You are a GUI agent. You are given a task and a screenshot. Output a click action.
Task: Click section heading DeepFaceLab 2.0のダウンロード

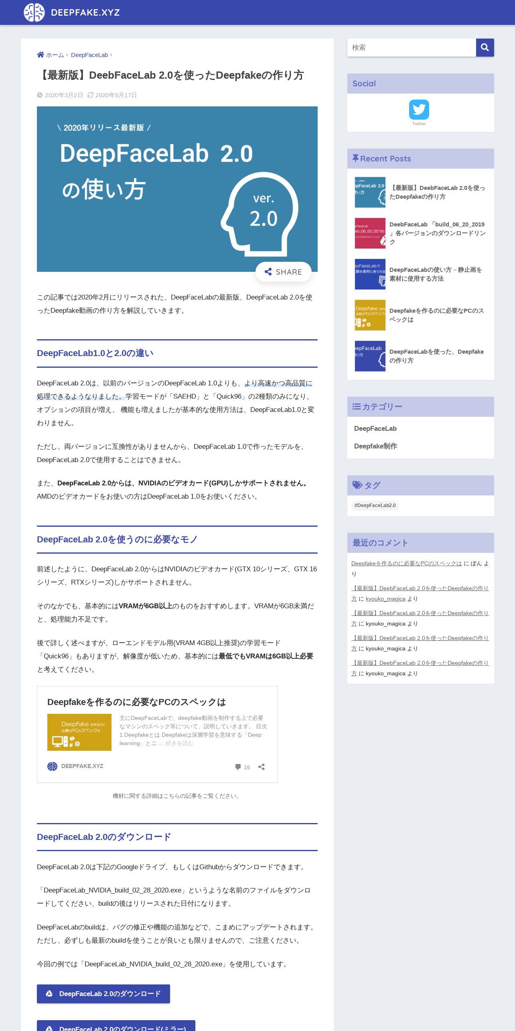[104, 837]
